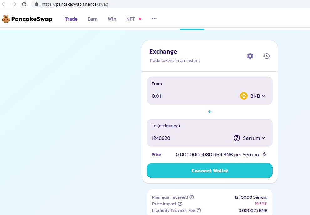Click the Connect Wallet button
Viewport: 310px width, 215px height.
pos(210,171)
